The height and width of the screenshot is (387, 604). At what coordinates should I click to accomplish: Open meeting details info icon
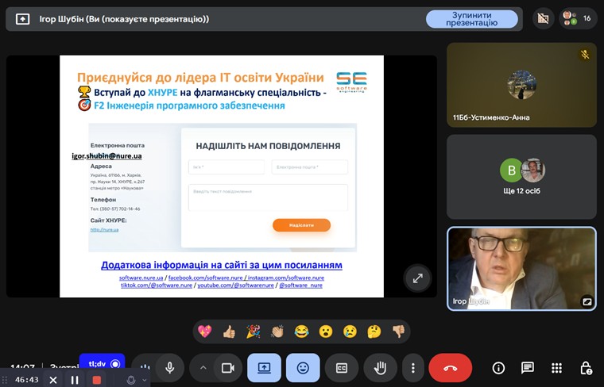(498, 368)
